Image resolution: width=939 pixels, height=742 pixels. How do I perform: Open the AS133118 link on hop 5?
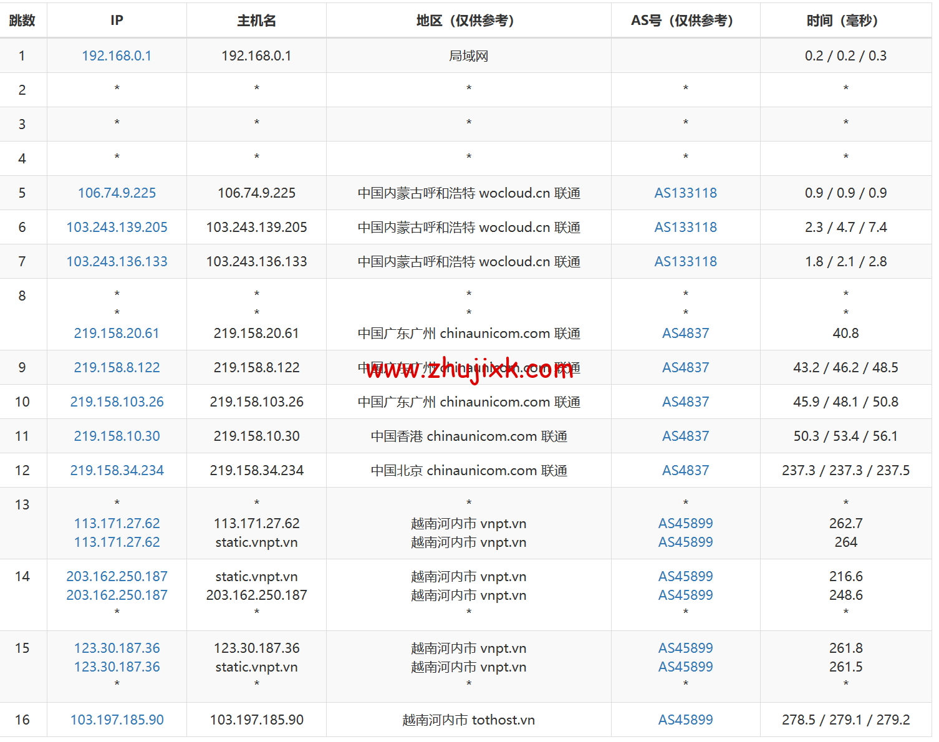coord(685,193)
